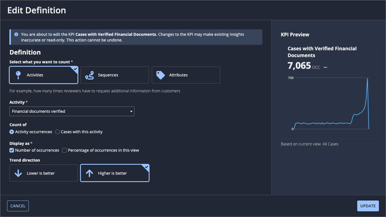
Task: Select the Activities count option card
Action: click(44, 75)
